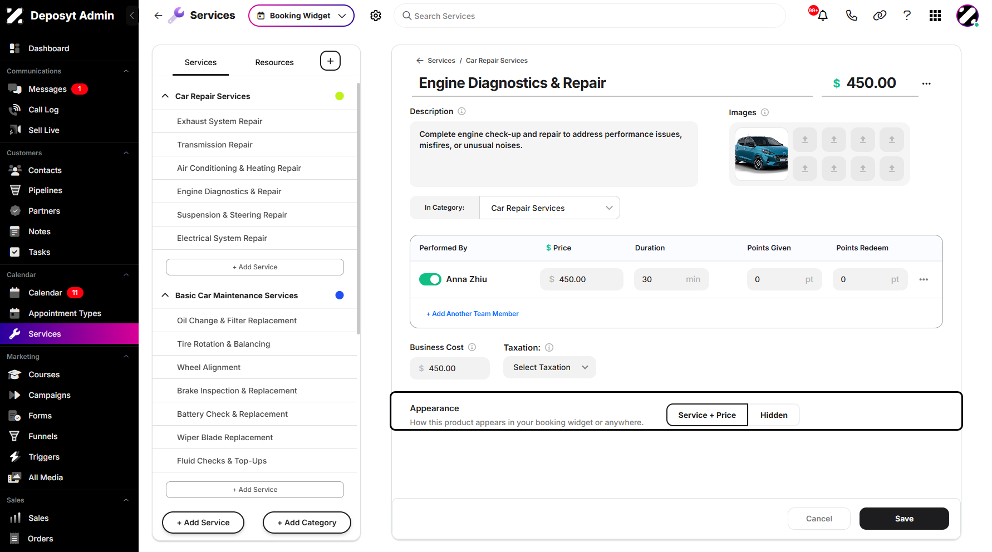Click the phone call icon
The width and height of the screenshot is (992, 552).
[851, 16]
